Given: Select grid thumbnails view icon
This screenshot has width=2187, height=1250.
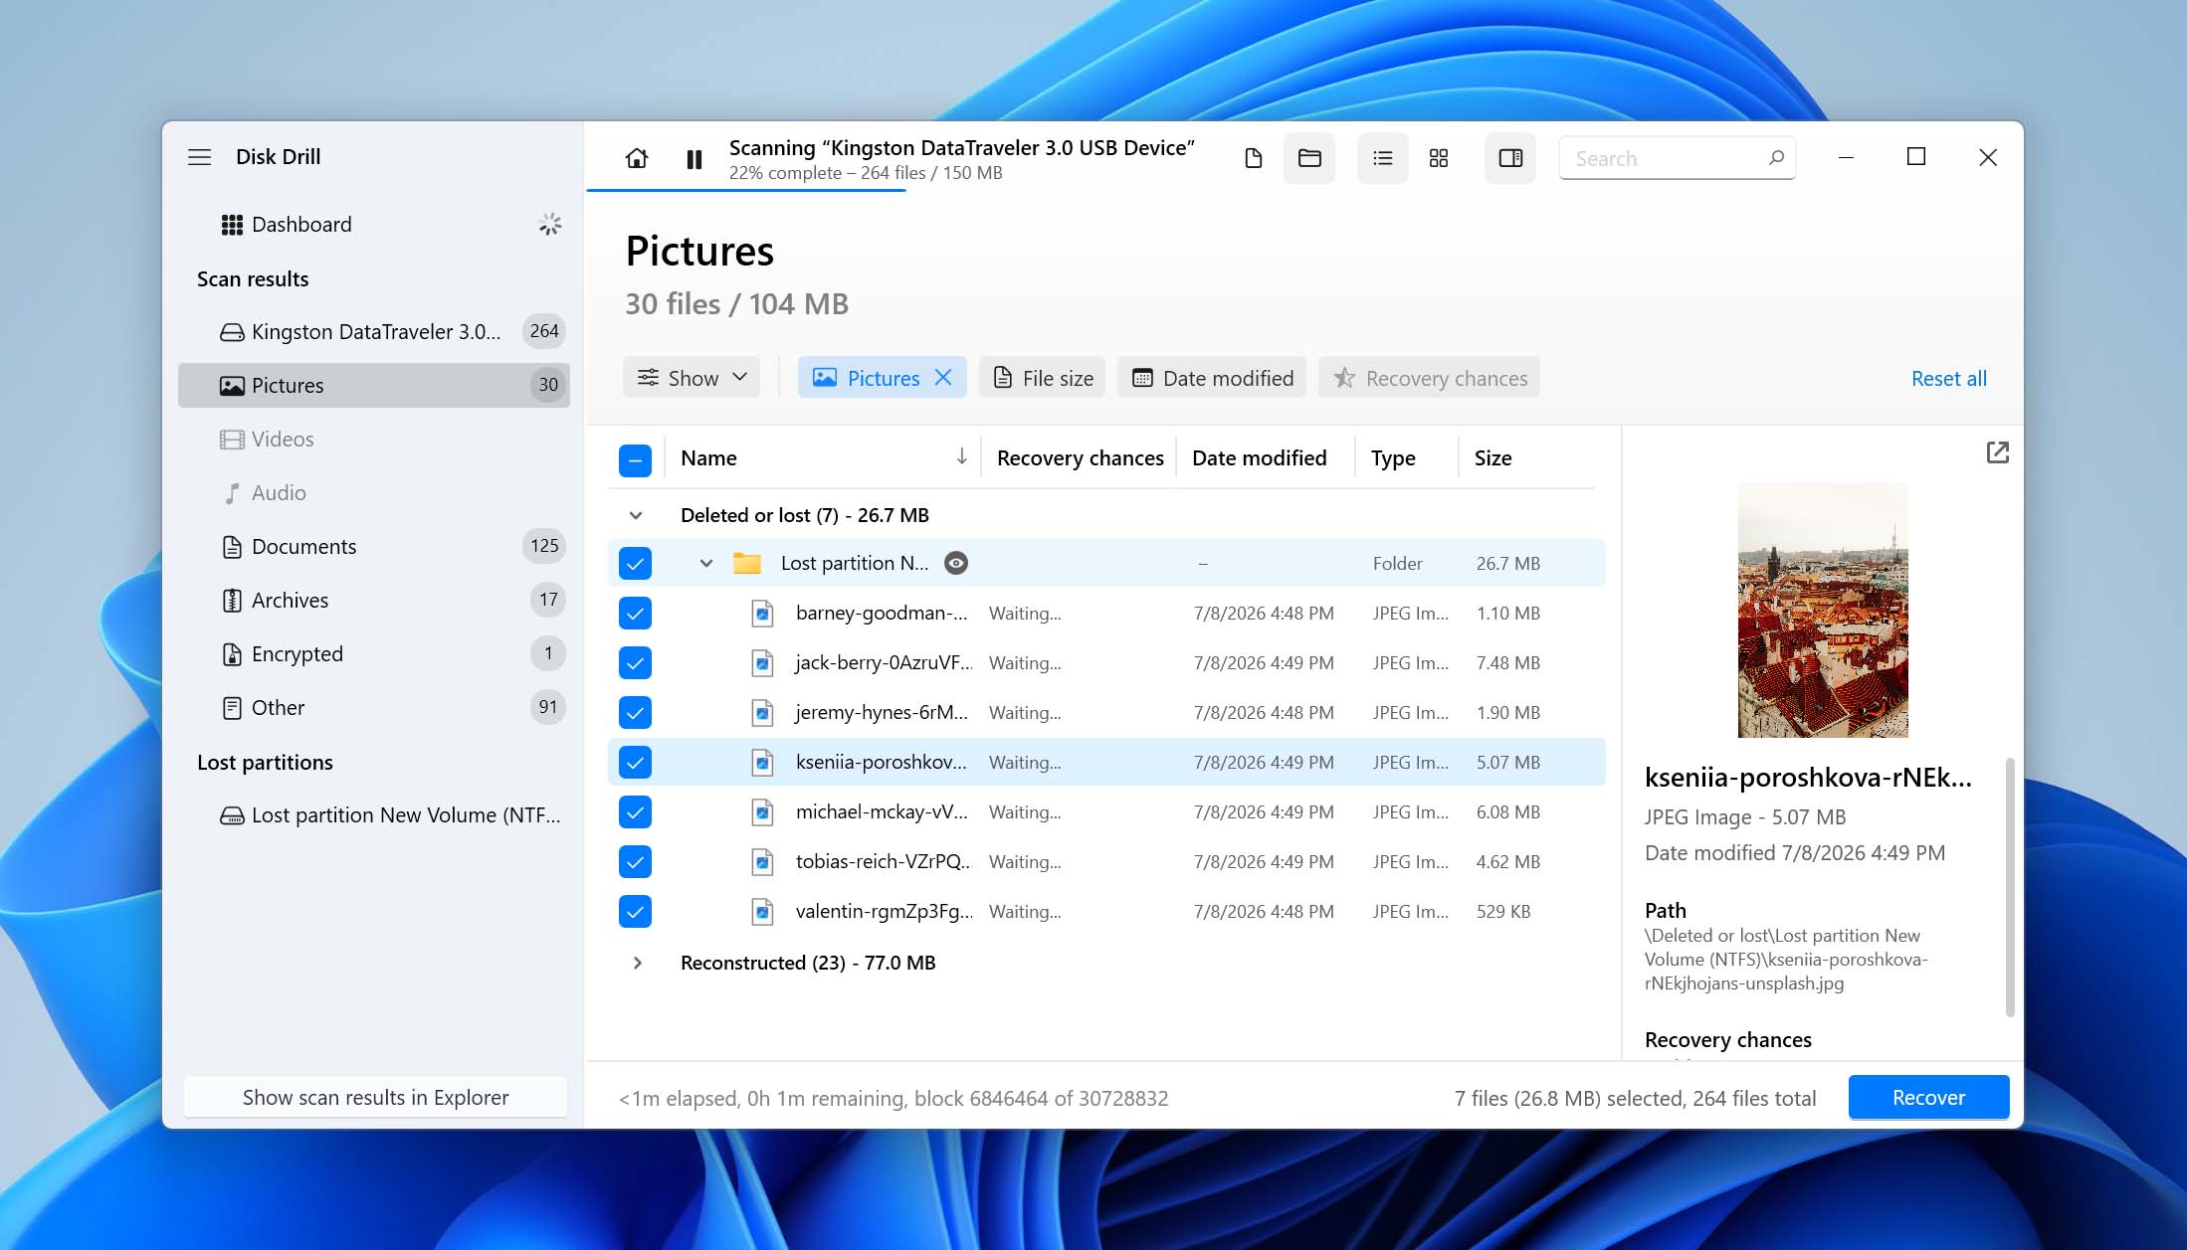Looking at the screenshot, I should [1439, 158].
